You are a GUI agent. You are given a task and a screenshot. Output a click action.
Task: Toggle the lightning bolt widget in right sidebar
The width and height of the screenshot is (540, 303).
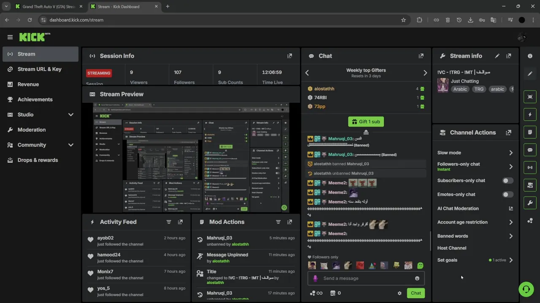tap(530, 114)
